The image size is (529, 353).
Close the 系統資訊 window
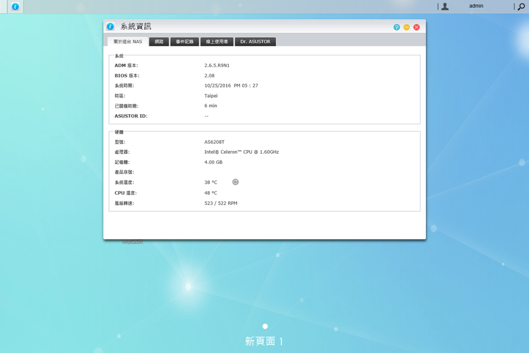(417, 27)
